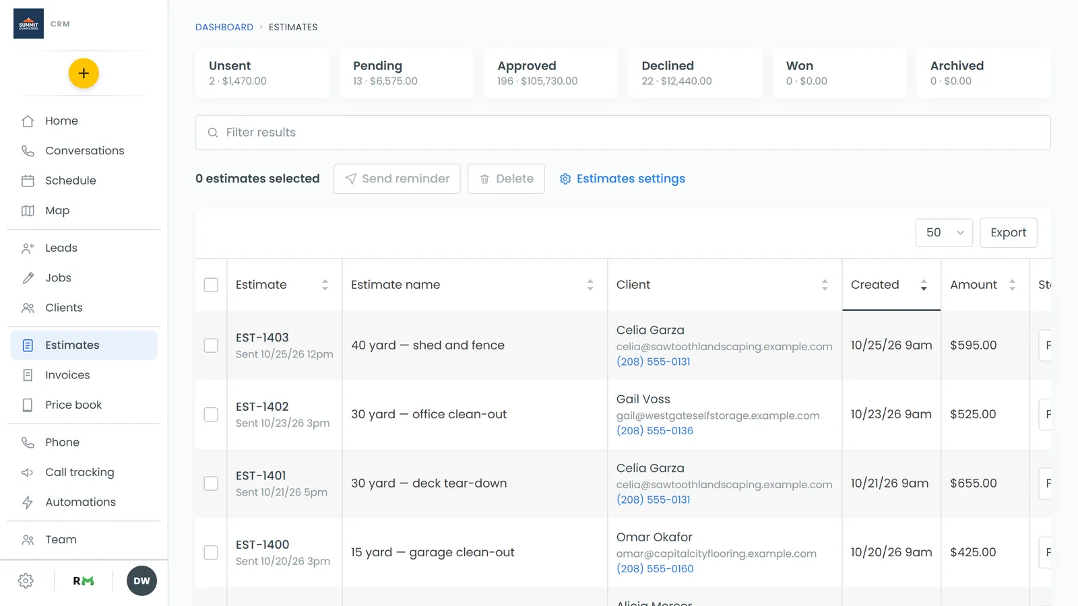Click the Leads icon in sidebar

(x=28, y=248)
